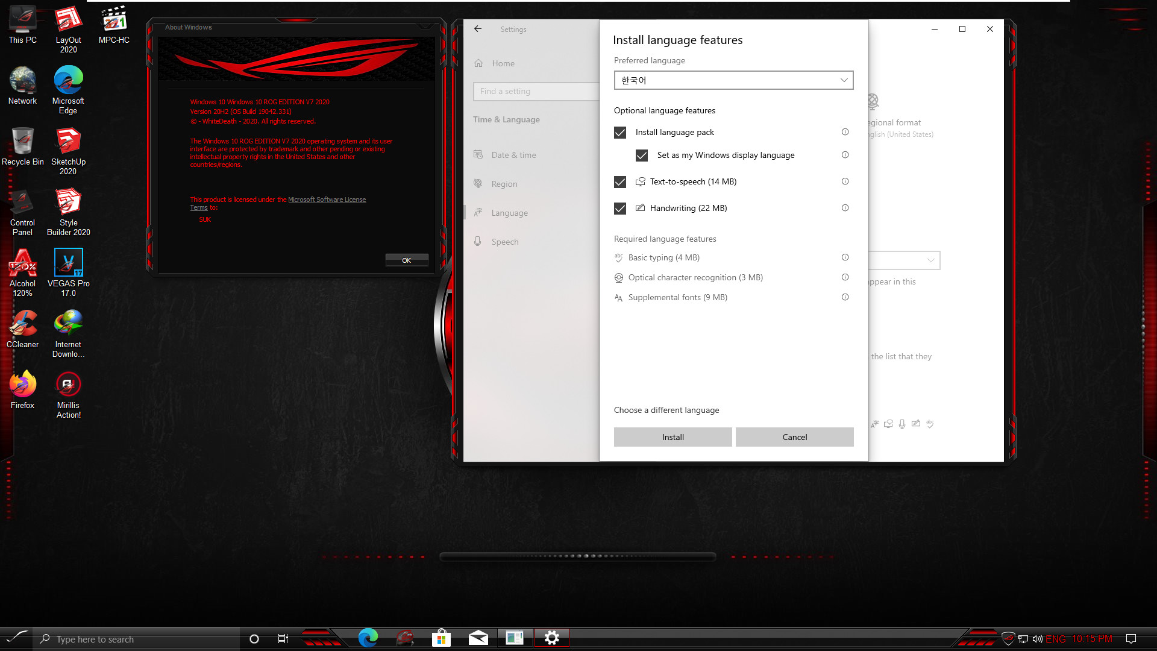
Task: Open CCleaner desktop icon
Action: pos(22,329)
